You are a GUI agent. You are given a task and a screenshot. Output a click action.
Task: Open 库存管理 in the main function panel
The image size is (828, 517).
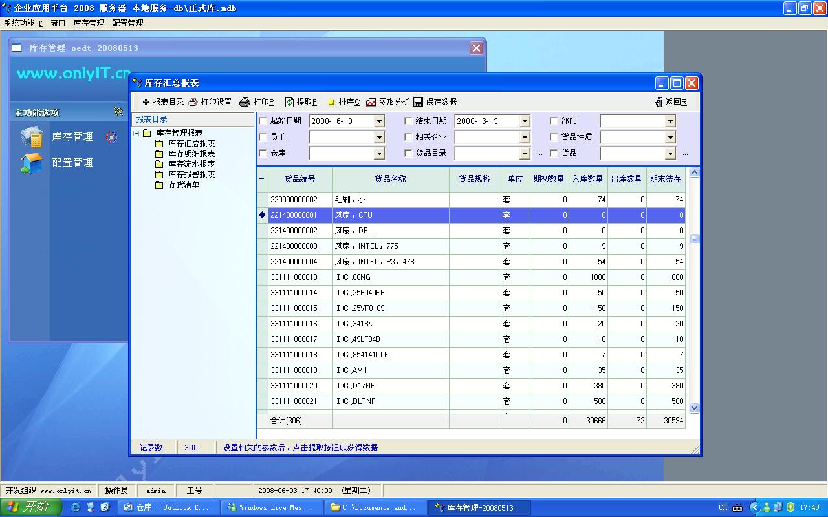pyautogui.click(x=72, y=137)
